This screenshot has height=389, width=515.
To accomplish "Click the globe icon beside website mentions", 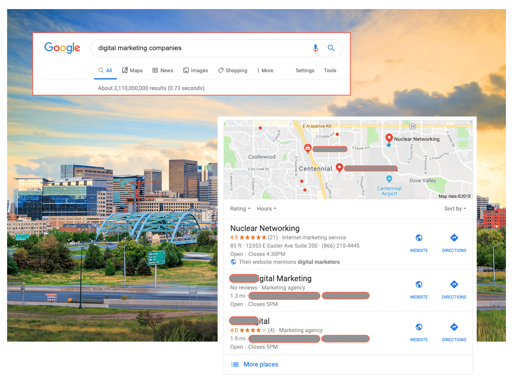I will [x=233, y=262].
